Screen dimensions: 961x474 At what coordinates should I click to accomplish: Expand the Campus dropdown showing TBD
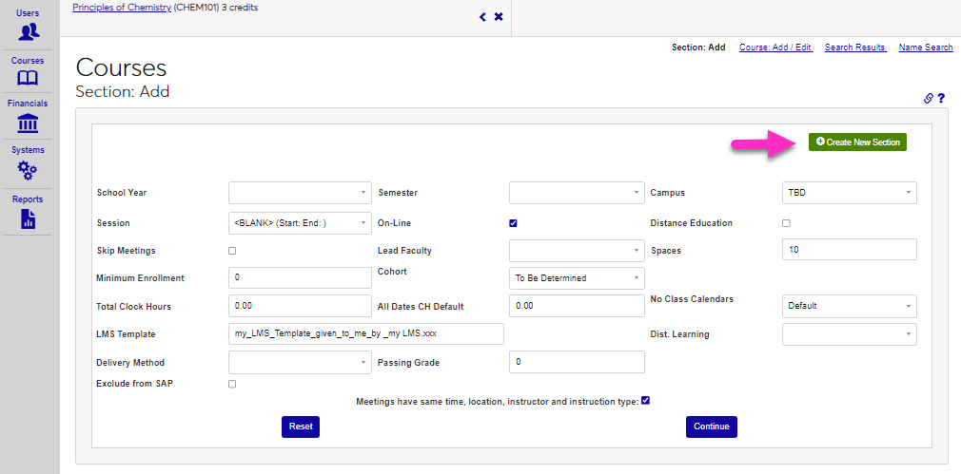pos(849,193)
